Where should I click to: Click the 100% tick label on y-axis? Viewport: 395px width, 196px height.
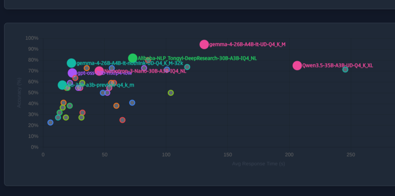pos(32,38)
